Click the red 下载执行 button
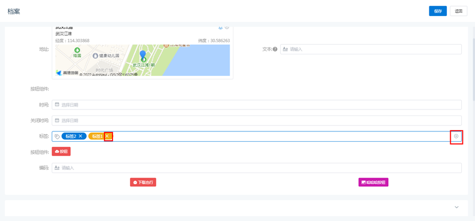Image resolution: width=475 pixels, height=221 pixels. (143, 182)
